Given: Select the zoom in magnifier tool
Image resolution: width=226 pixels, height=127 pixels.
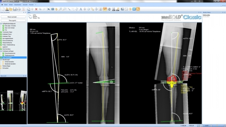Looking at the screenshot, I should click(60, 9).
